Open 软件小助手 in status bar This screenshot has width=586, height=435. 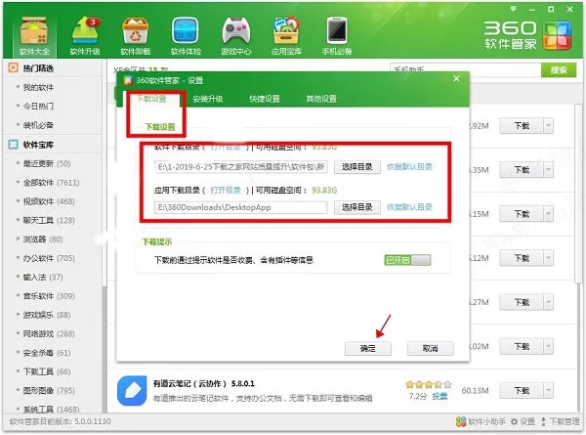tap(481, 422)
